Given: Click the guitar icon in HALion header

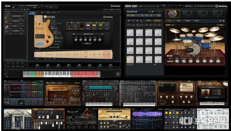Looking at the screenshot, I should tap(14, 6).
